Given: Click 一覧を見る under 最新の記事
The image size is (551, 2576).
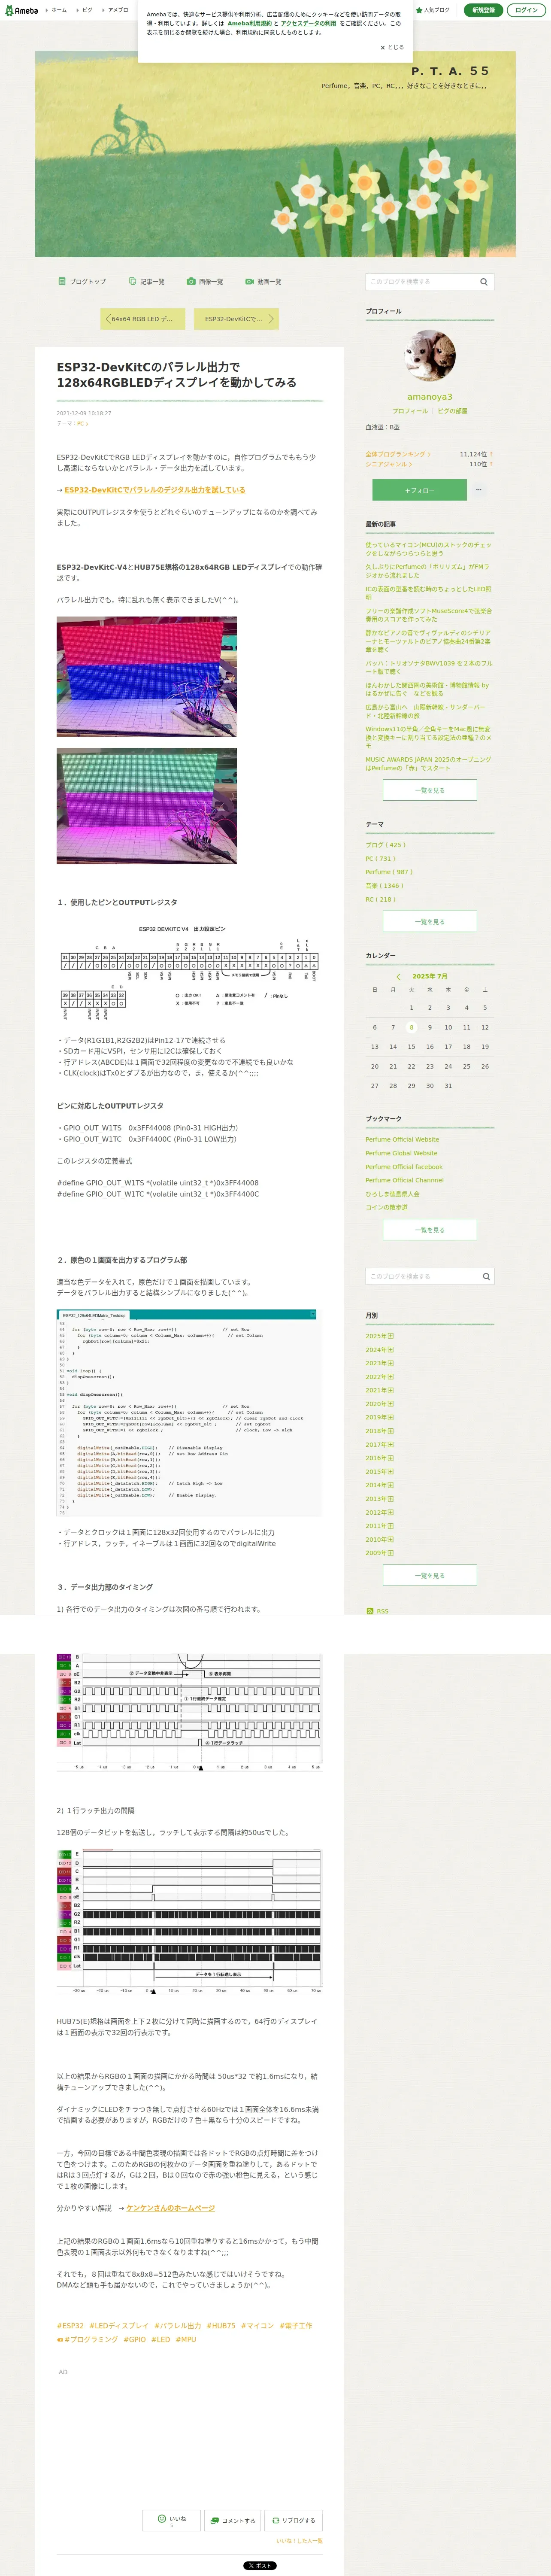Looking at the screenshot, I should (x=430, y=790).
